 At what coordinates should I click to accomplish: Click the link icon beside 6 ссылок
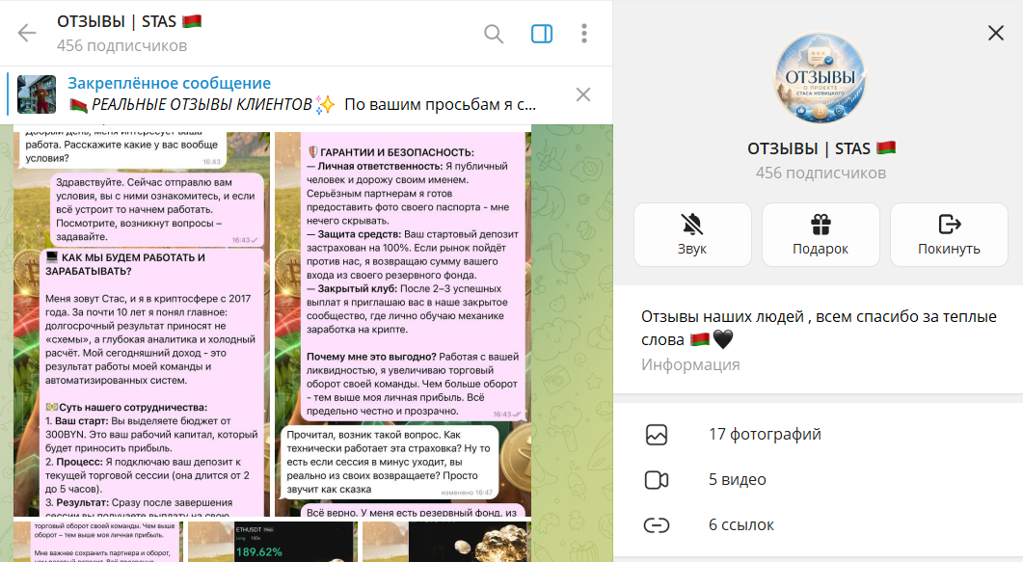pyautogui.click(x=657, y=524)
